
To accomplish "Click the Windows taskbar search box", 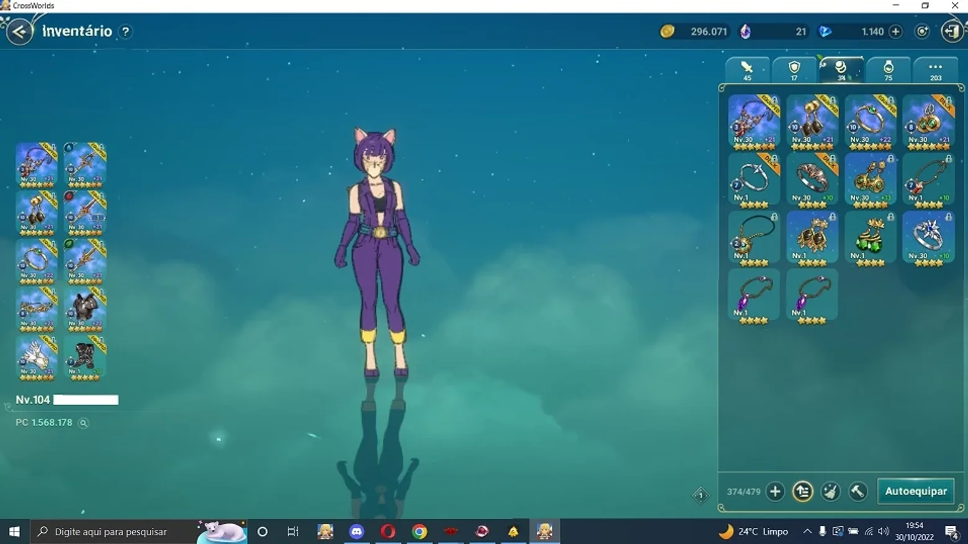I will 138,532.
